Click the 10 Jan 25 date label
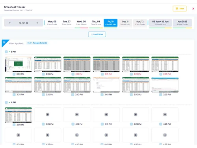 click(x=24, y=23)
